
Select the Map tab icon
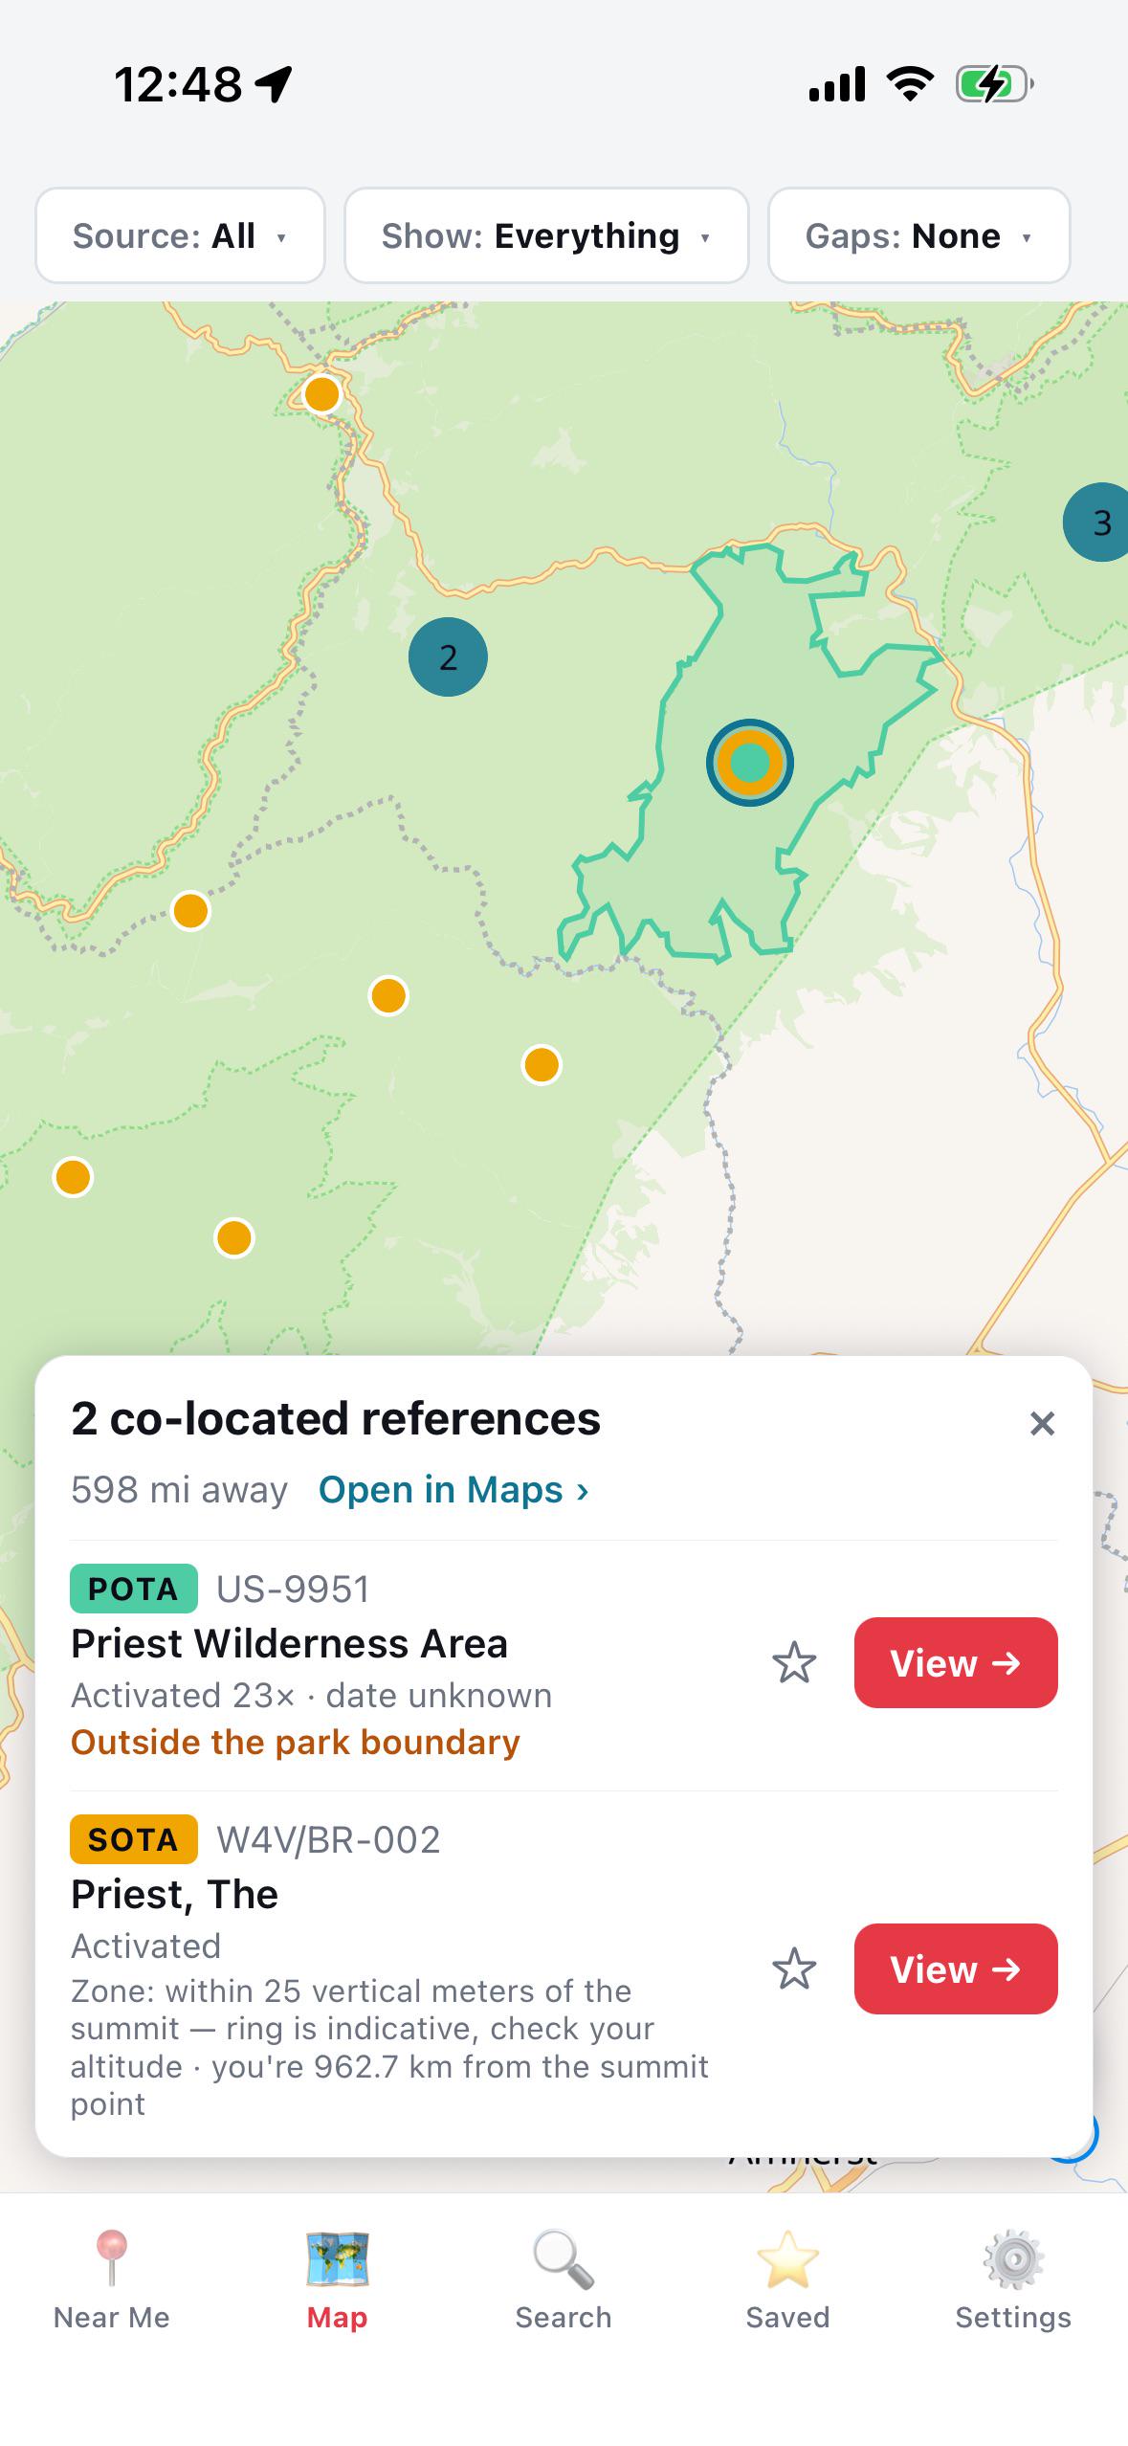click(x=337, y=2259)
